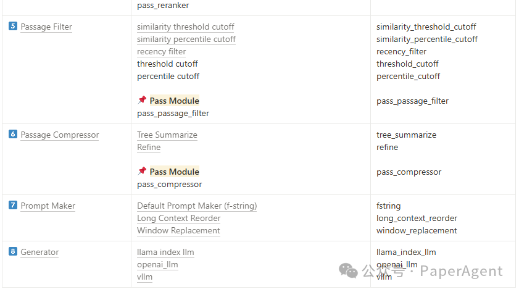Open the Tree Summarize link
The height and width of the screenshot is (292, 519).
pyautogui.click(x=167, y=135)
